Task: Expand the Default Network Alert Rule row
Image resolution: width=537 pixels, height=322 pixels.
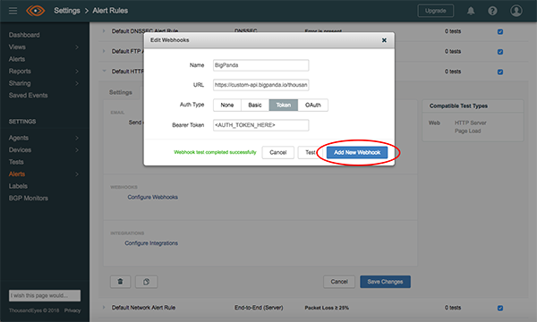Action: coord(104,308)
